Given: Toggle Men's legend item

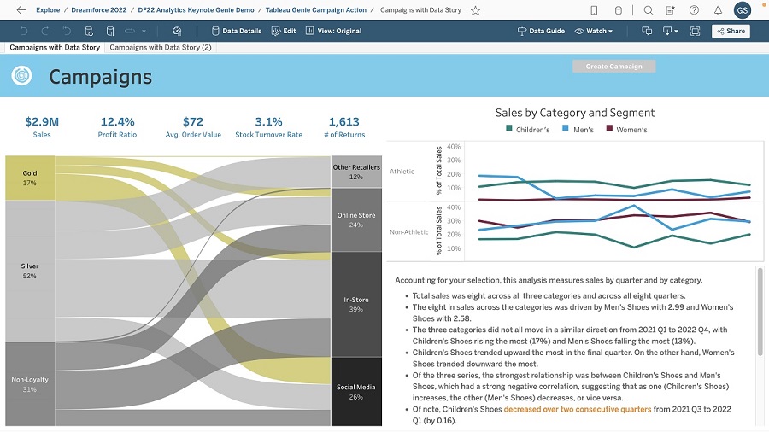Looking at the screenshot, I should [578, 130].
